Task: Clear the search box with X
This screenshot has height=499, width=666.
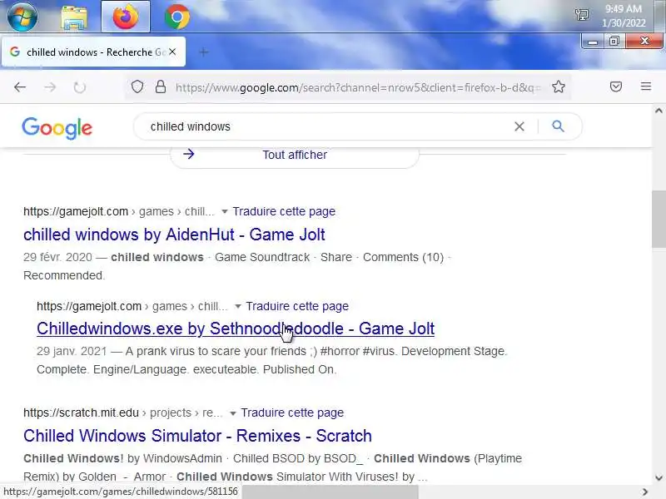Action: [519, 126]
